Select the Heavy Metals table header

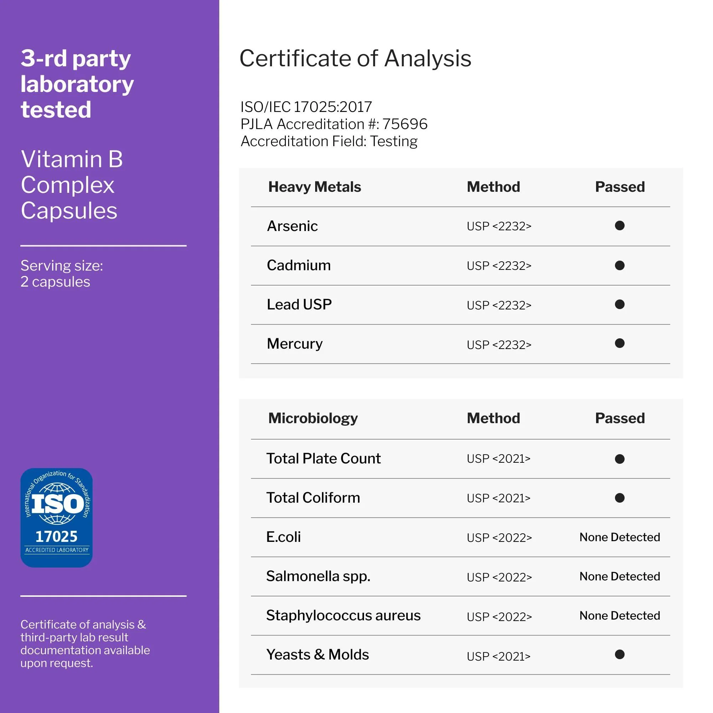(x=314, y=187)
